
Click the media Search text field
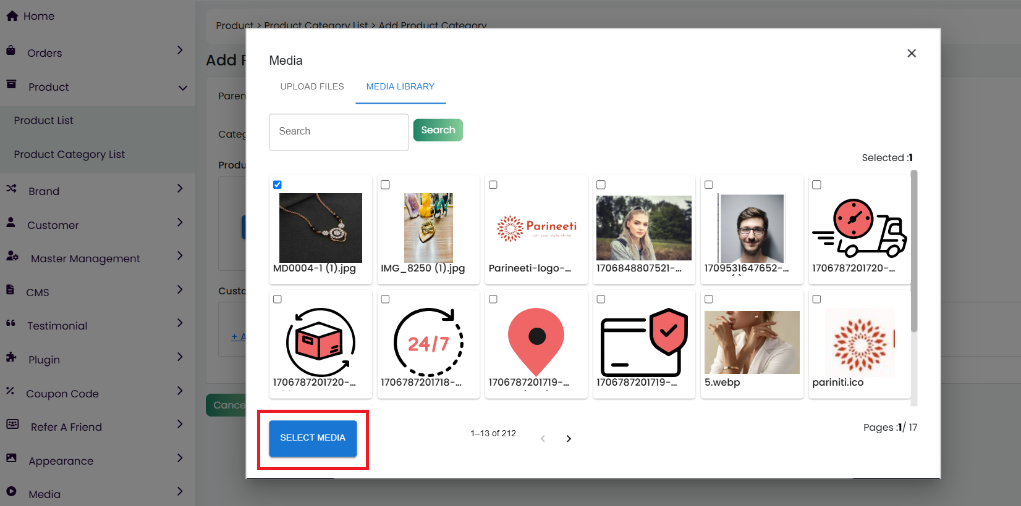(339, 131)
